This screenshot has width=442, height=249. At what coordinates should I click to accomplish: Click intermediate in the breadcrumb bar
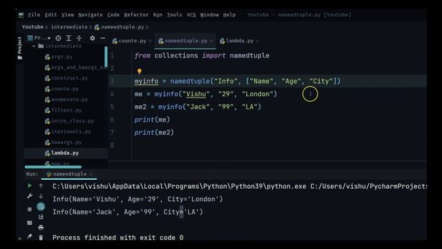click(69, 27)
